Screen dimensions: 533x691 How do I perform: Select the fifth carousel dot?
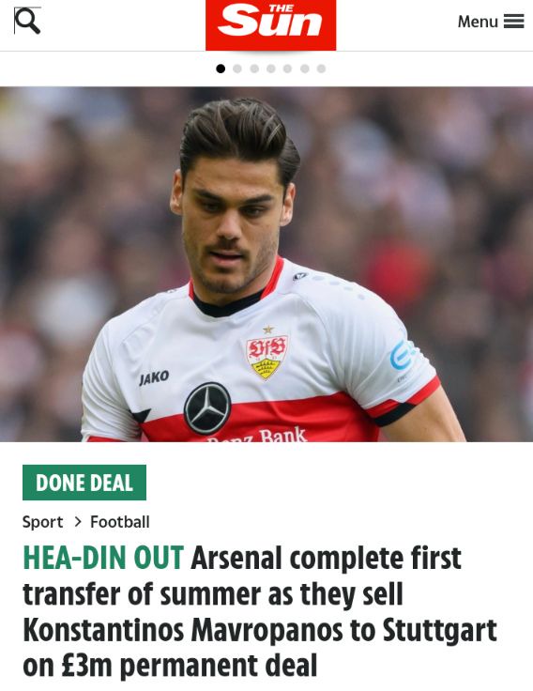point(288,69)
